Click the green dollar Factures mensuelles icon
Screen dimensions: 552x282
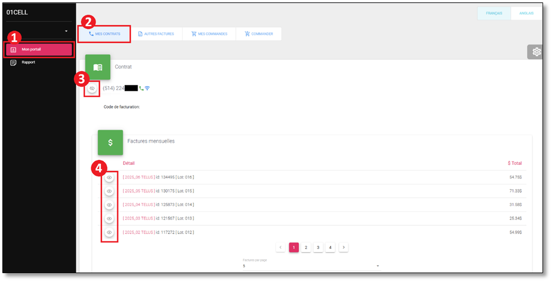point(110,143)
